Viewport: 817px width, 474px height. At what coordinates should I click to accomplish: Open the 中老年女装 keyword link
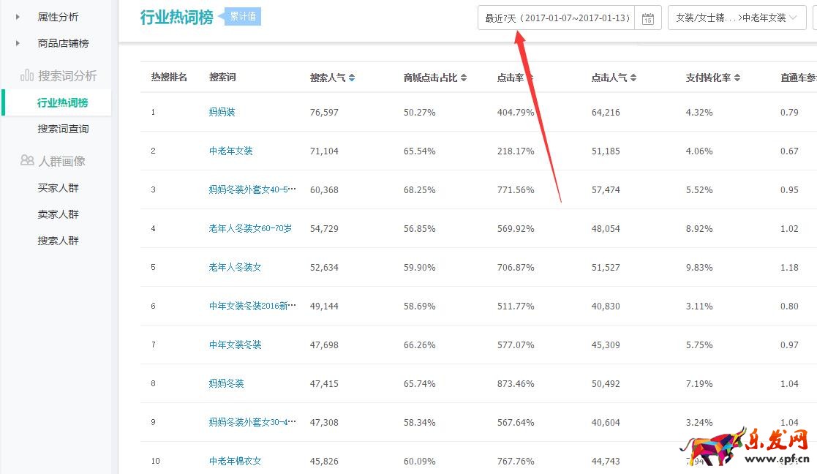click(230, 151)
